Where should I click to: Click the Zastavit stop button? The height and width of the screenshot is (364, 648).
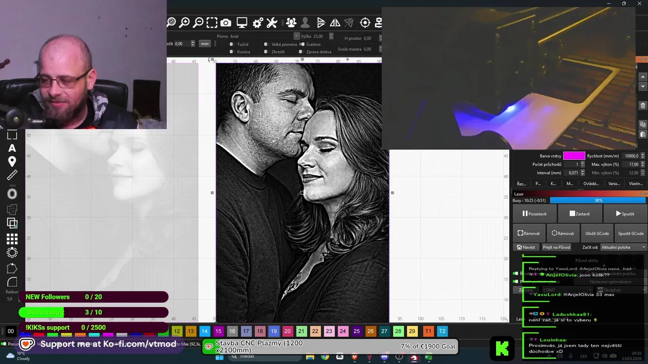[x=580, y=214]
